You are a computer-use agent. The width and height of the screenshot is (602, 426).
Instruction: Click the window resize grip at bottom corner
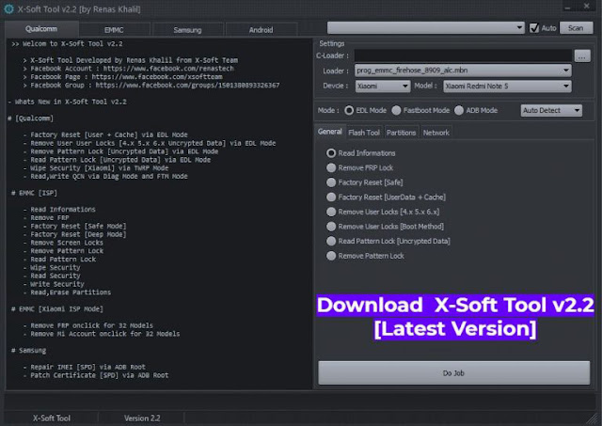click(x=594, y=419)
